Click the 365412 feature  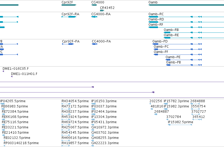pyautogui.click(x=197, y=119)
